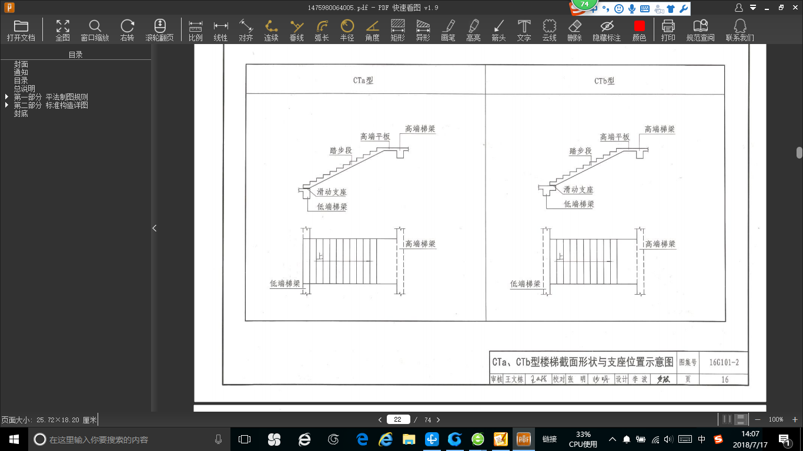Toggle 滚轮翻页 mouse wheel paging
The height and width of the screenshot is (451, 803).
[160, 29]
